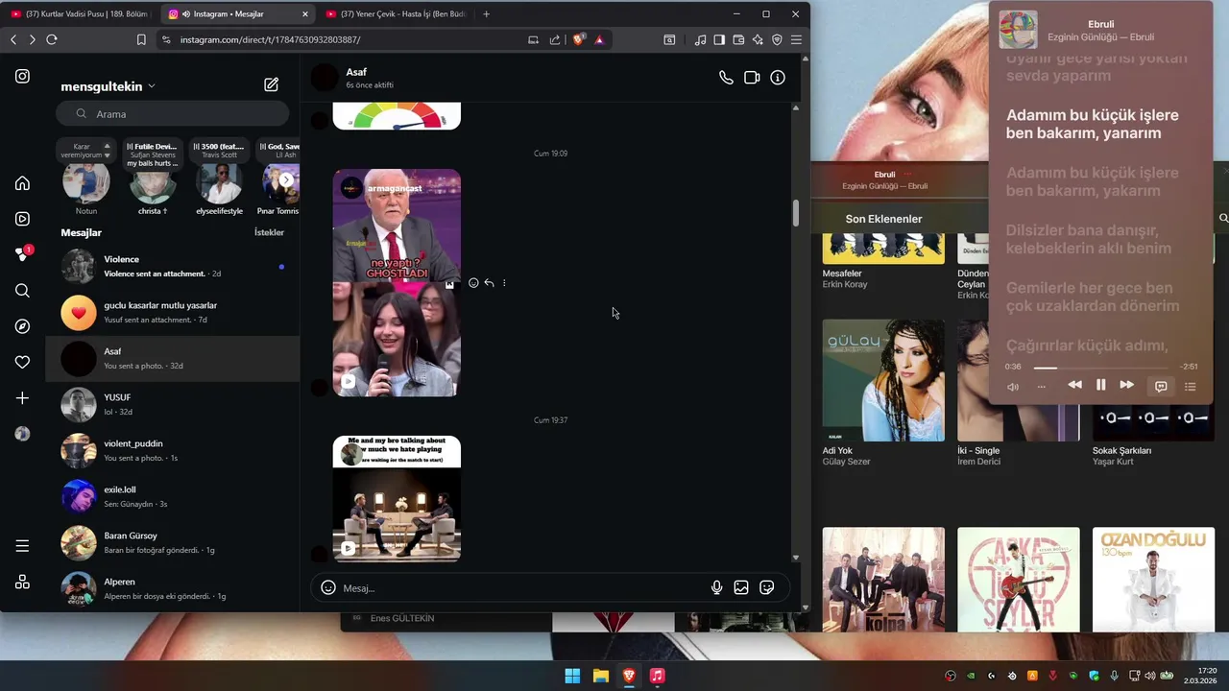
Task: Open Notifications heart icon in sidebar
Action: (22, 362)
